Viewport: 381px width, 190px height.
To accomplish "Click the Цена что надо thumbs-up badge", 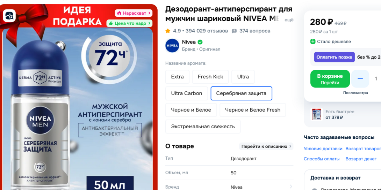I will pos(130,23).
